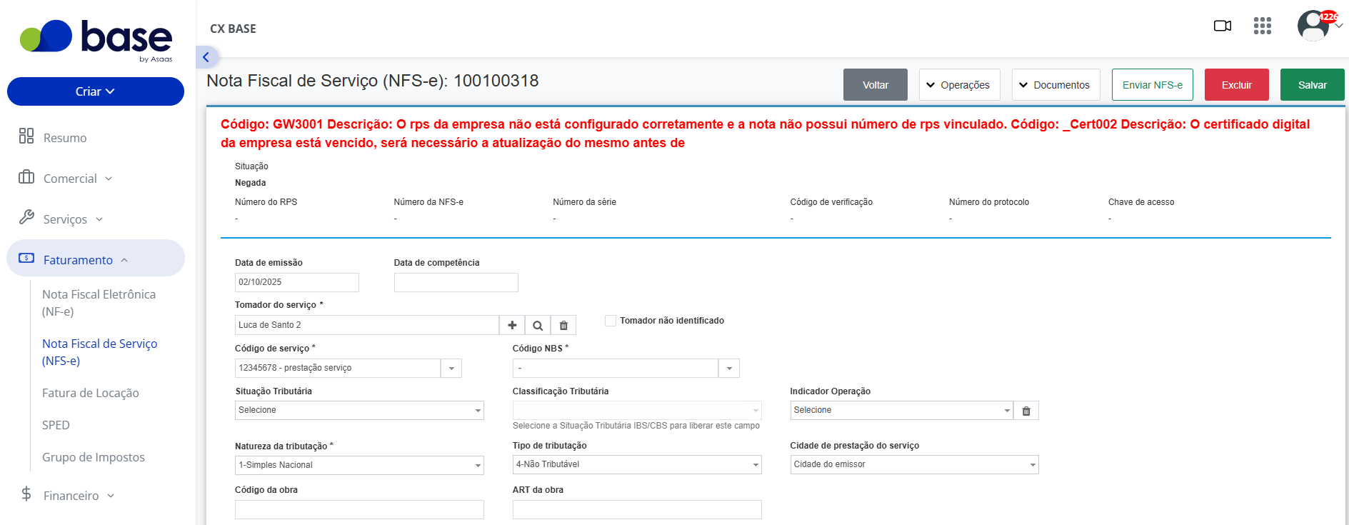Expand the Situação Tributária select box
The height and width of the screenshot is (525, 1349).
[x=359, y=410]
